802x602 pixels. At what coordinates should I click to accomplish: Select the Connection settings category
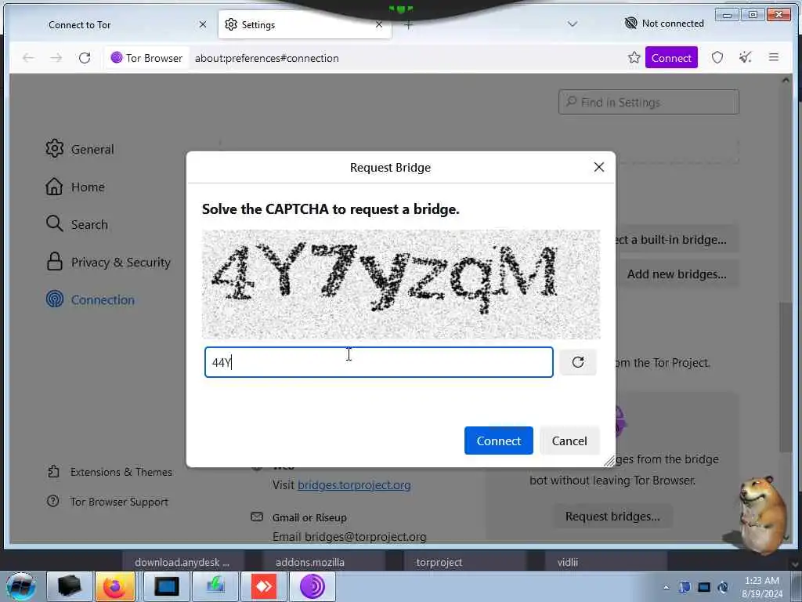pyautogui.click(x=90, y=299)
